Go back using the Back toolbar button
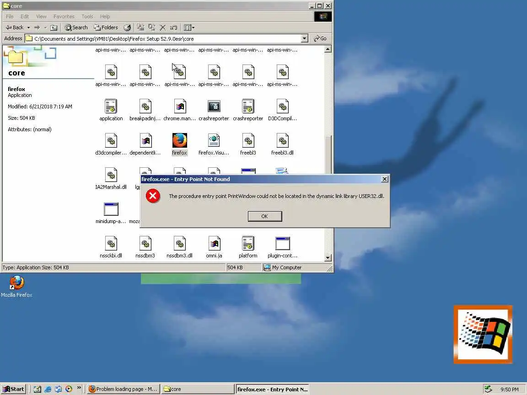This screenshot has width=527, height=395. coord(15,27)
